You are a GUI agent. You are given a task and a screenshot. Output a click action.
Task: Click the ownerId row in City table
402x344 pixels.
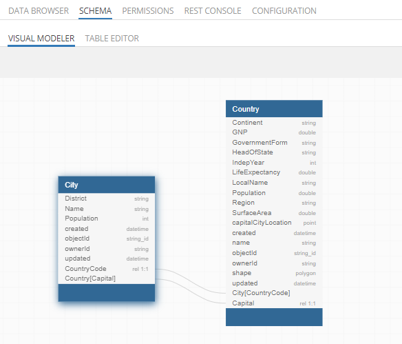(107, 249)
